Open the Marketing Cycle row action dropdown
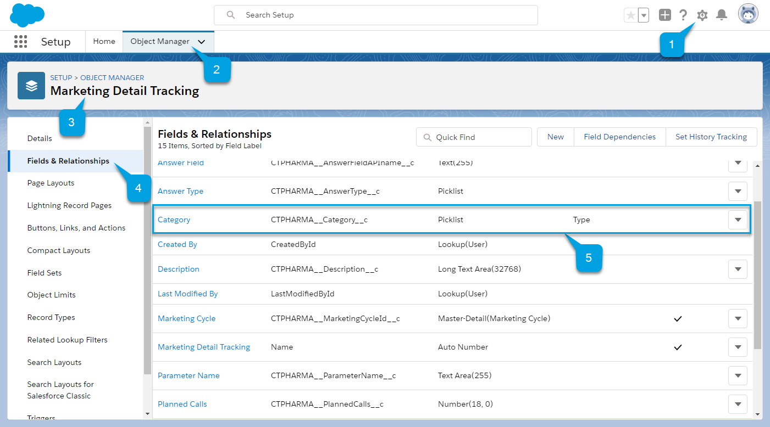 point(738,319)
